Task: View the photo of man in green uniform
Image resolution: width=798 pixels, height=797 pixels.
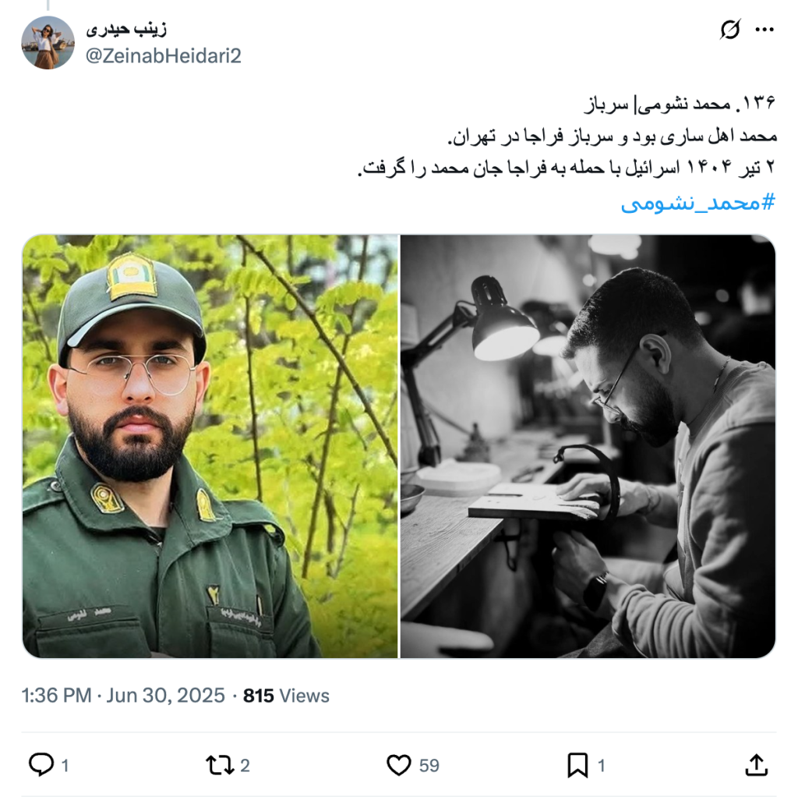Action: click(x=210, y=446)
